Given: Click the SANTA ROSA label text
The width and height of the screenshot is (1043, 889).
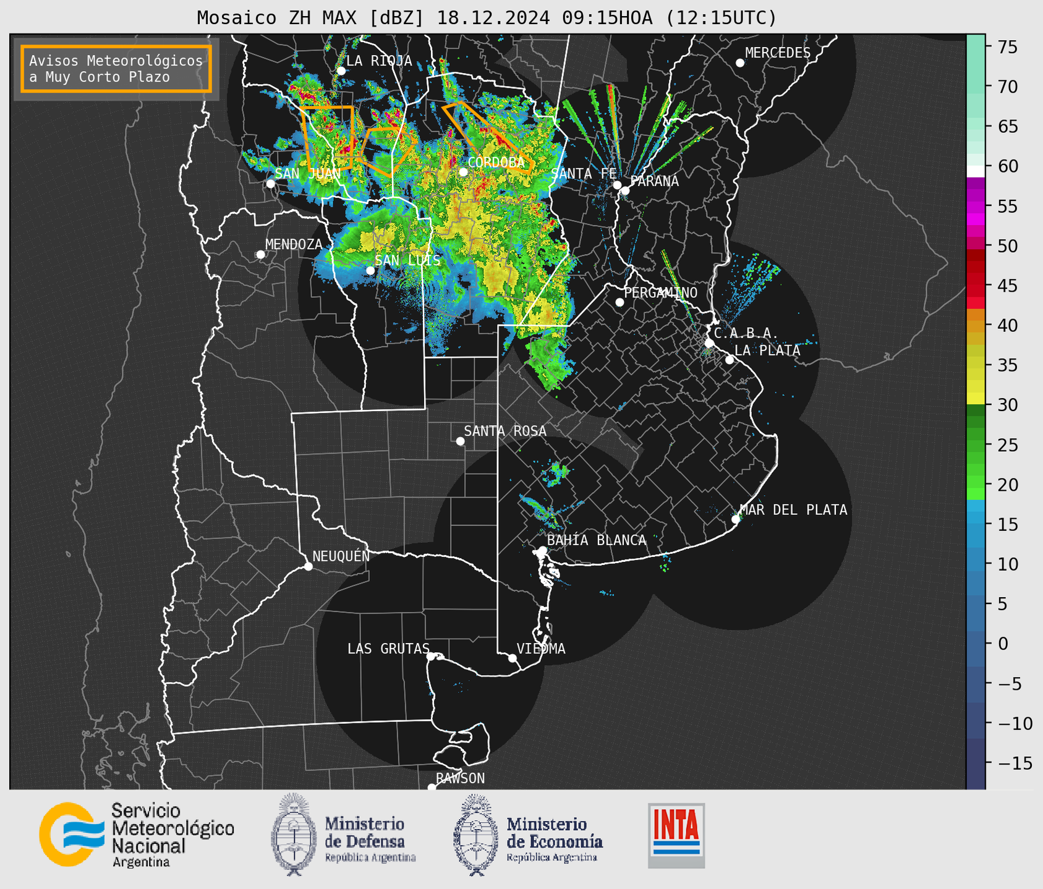Looking at the screenshot, I should (505, 431).
